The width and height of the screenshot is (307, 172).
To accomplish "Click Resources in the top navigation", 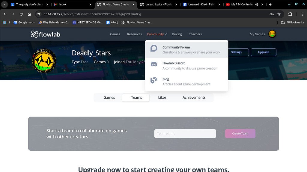I will pos(134,34).
